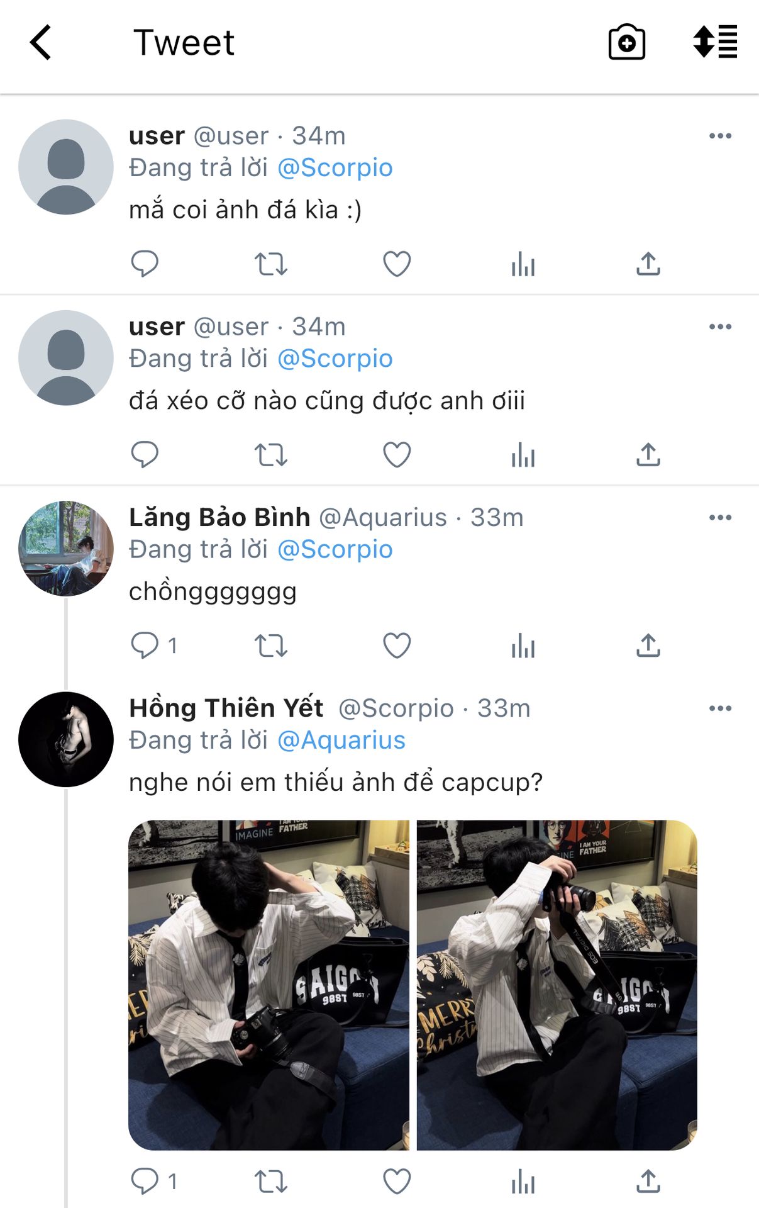Screen dimensions: 759x1208
Task: Open more options on first user tweet
Action: point(720,136)
